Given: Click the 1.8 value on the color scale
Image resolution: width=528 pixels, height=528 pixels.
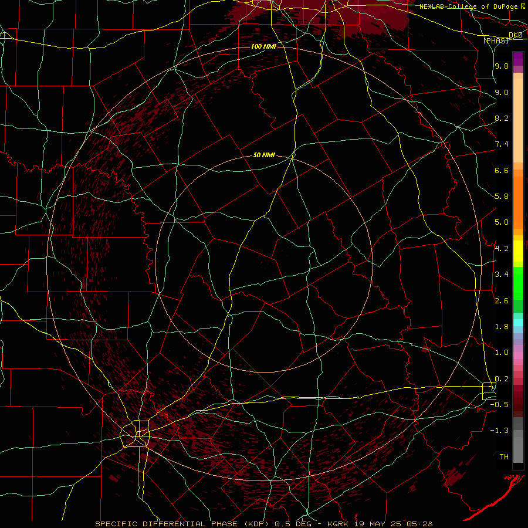Looking at the screenshot, I should (x=502, y=327).
